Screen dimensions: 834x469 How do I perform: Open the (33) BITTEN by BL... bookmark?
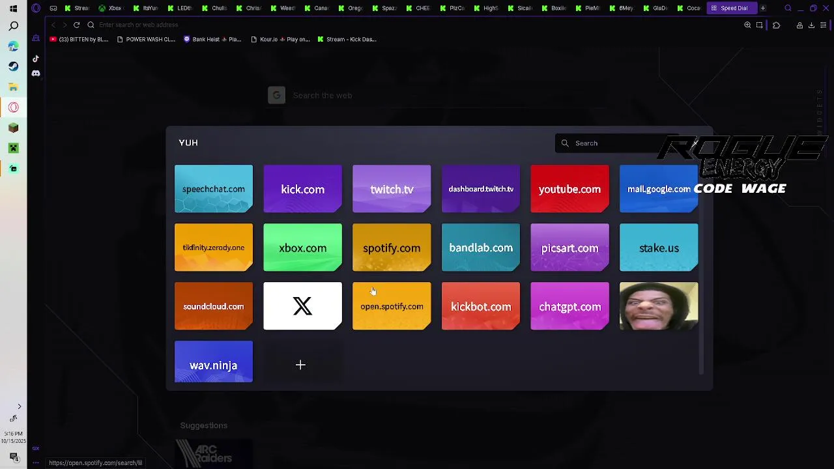pyautogui.click(x=79, y=39)
